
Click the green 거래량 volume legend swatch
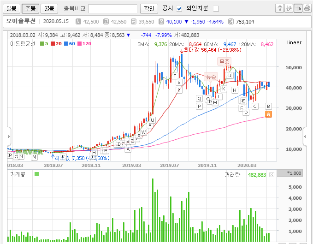pos(36,174)
